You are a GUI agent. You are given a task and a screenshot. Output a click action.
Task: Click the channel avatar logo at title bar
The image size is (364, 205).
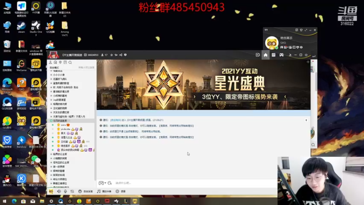pos(54,55)
